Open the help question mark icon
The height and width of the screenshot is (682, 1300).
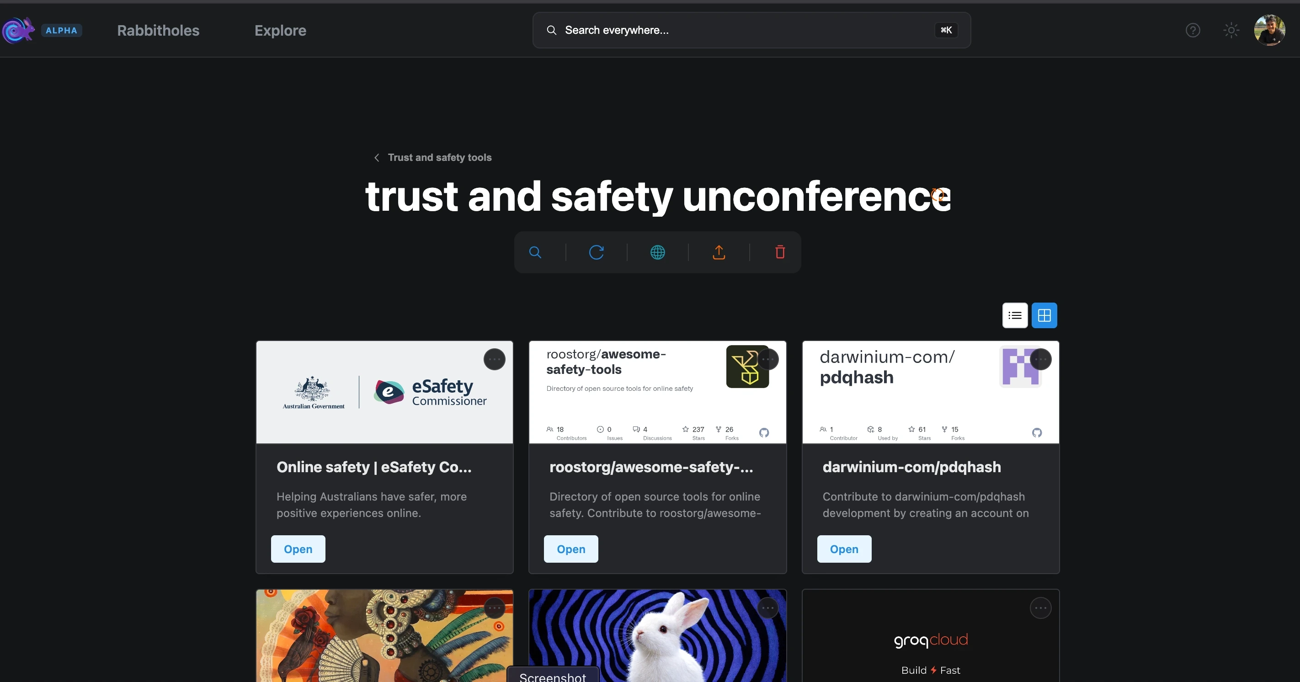[1193, 30]
